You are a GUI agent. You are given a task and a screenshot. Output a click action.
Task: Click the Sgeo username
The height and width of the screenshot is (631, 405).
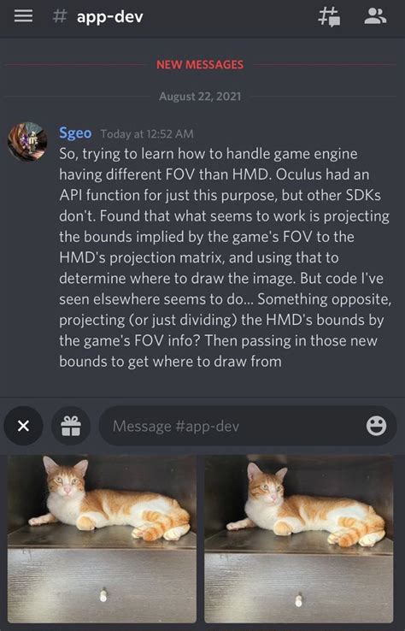pos(75,133)
